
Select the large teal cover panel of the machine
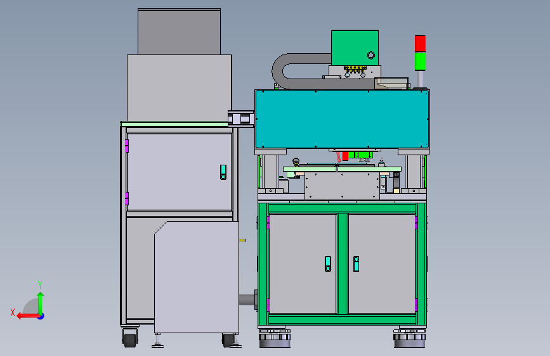tap(343, 119)
